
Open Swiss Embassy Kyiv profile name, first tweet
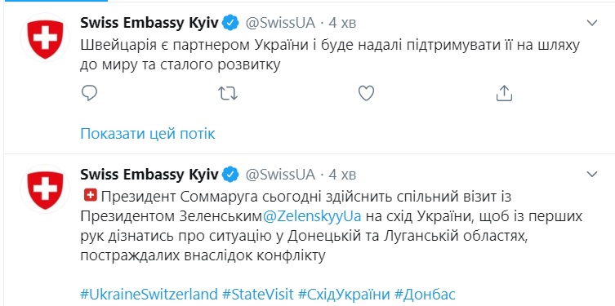coord(149,23)
